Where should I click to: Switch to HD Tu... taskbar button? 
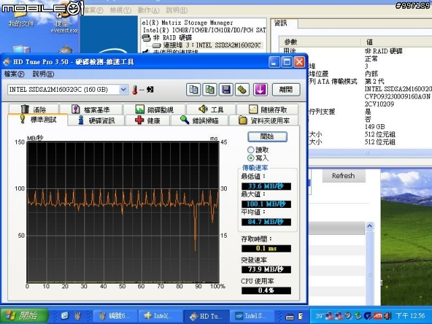[206, 316]
